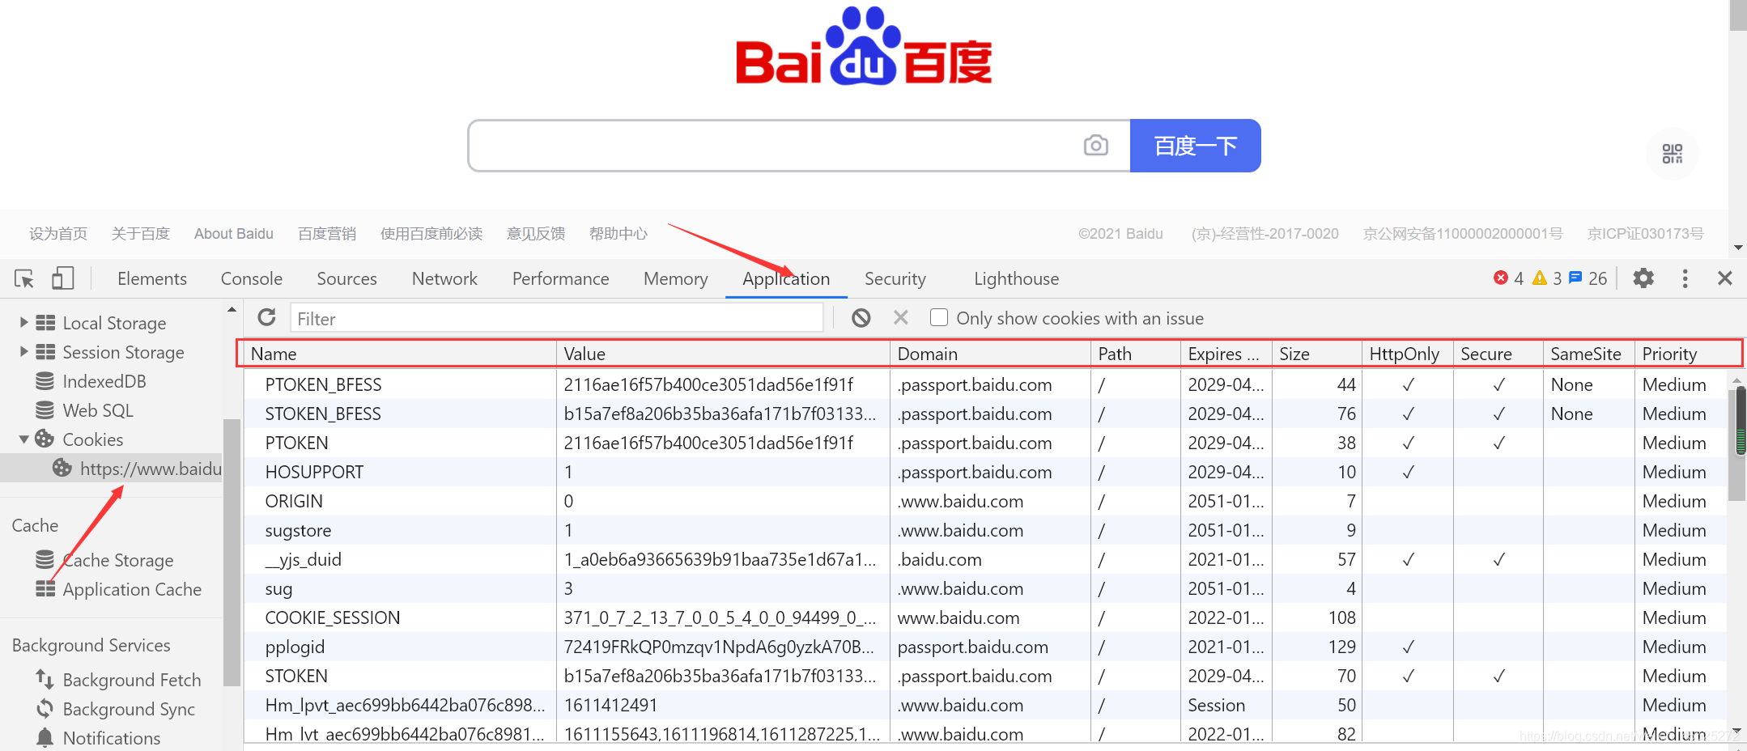1747x751 pixels.
Task: Open the 百度营销 link
Action: pos(327,234)
